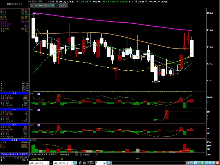220x165 pixels.
Task: Click the KEN strategy label below volume chart
Action: (x=43, y=154)
